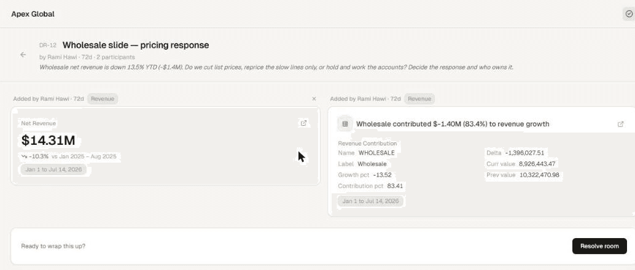Click the Prev value 10,322,470.98
Viewport: 635px width, 270px height.
tap(539, 175)
